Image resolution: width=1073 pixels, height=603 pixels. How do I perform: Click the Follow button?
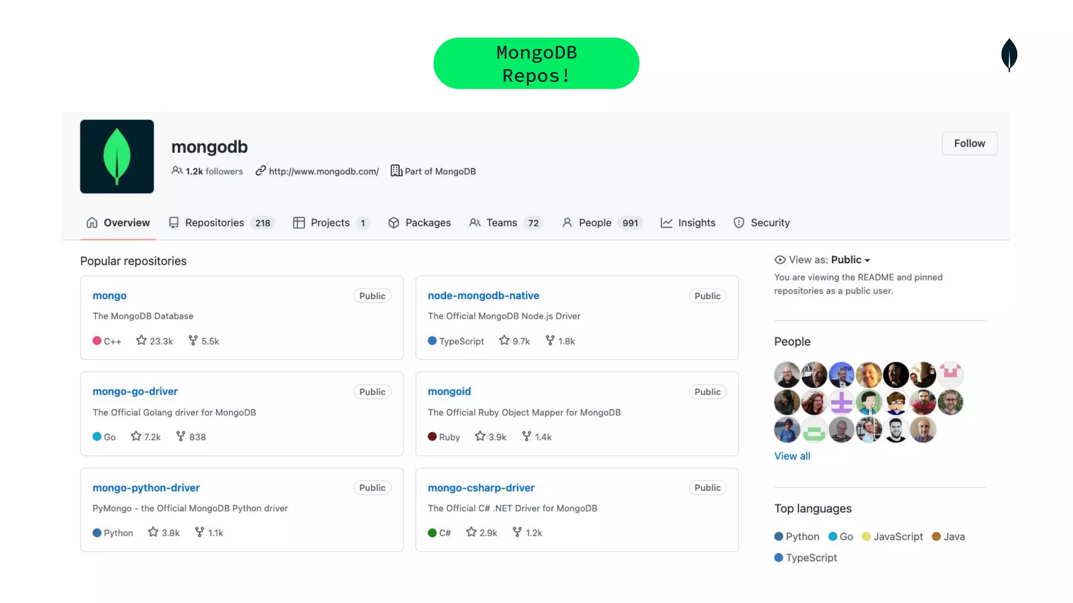coord(969,143)
